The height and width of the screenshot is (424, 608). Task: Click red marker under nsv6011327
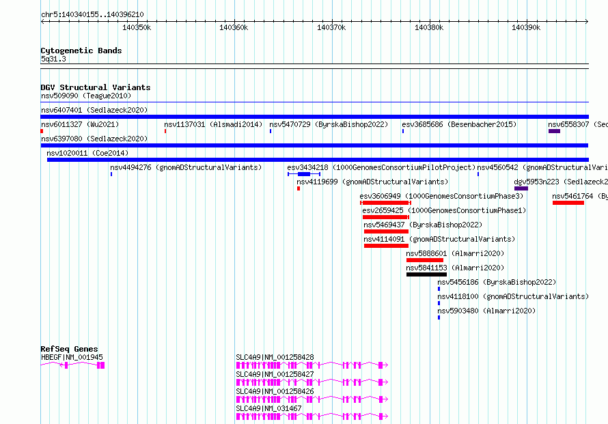(x=42, y=131)
